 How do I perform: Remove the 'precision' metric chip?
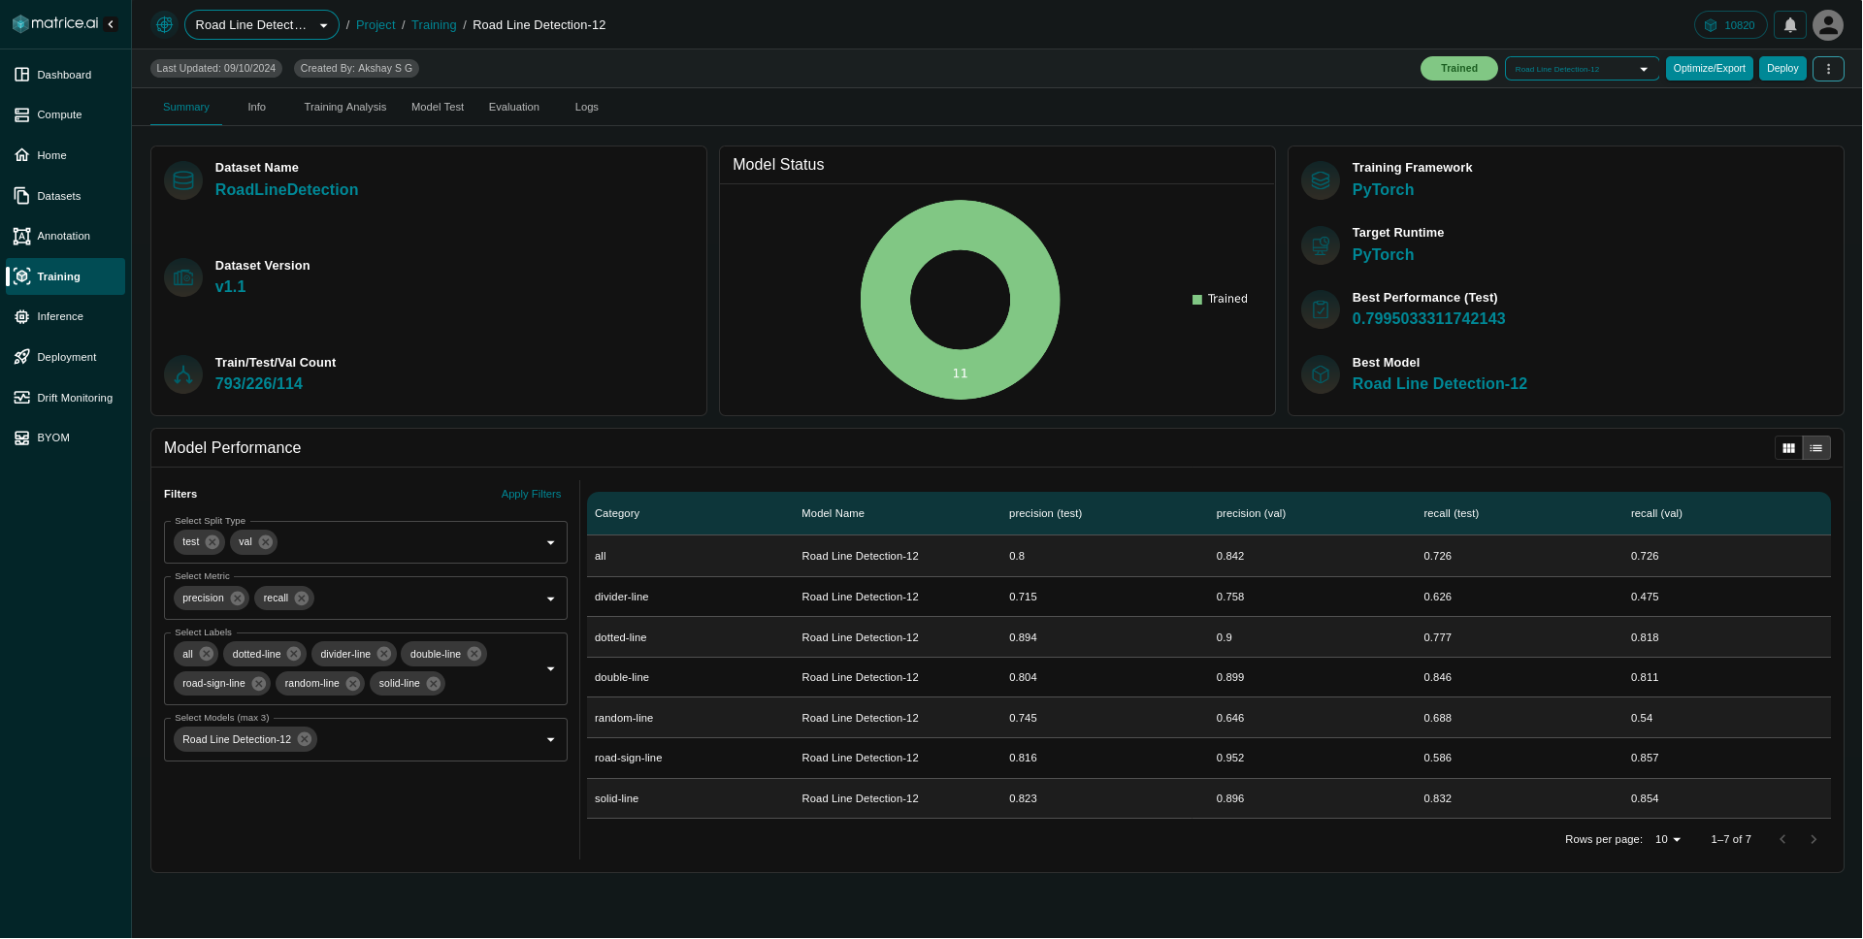click(x=238, y=599)
